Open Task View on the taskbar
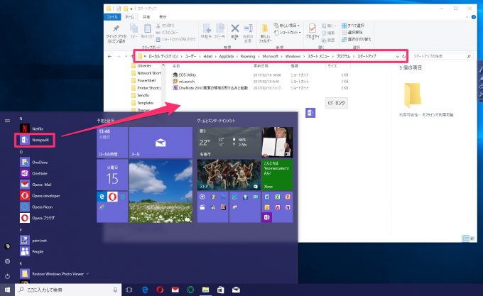Image resolution: width=483 pixels, height=296 pixels. 129,290
